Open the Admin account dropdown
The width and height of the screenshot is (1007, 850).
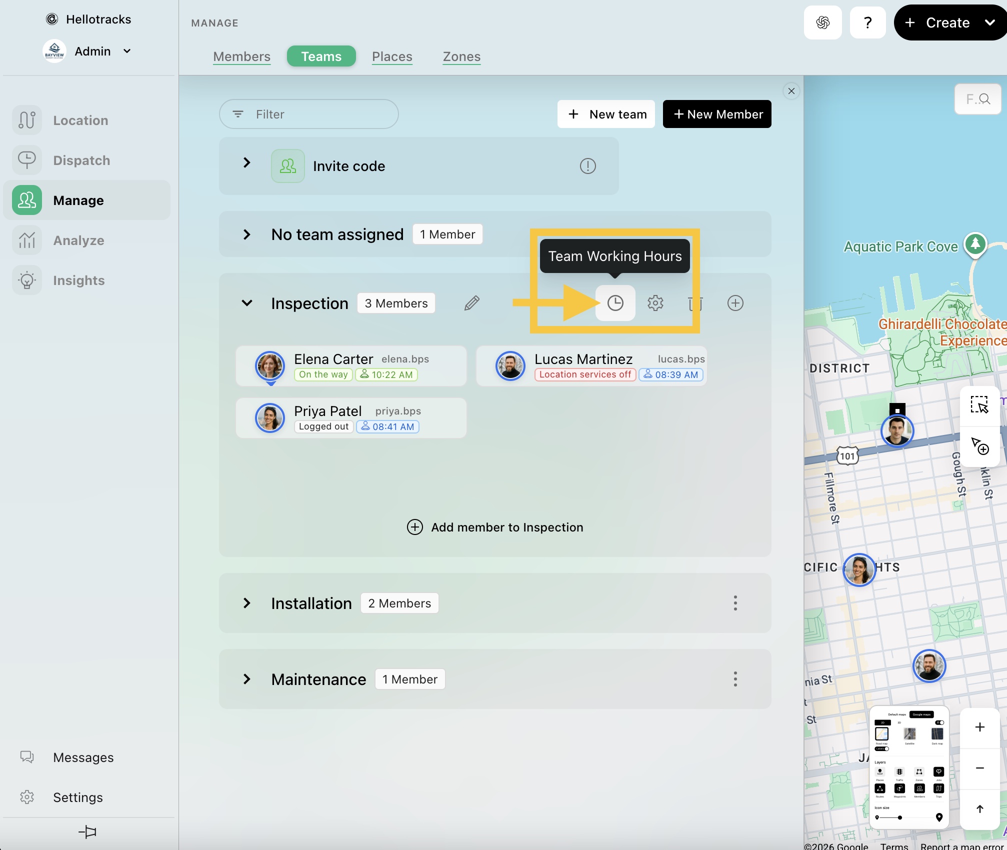pos(127,51)
